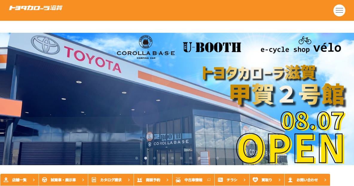Open the チラシ menu label
Image resolution: width=354 pixels, height=186 pixels.
coord(232,180)
